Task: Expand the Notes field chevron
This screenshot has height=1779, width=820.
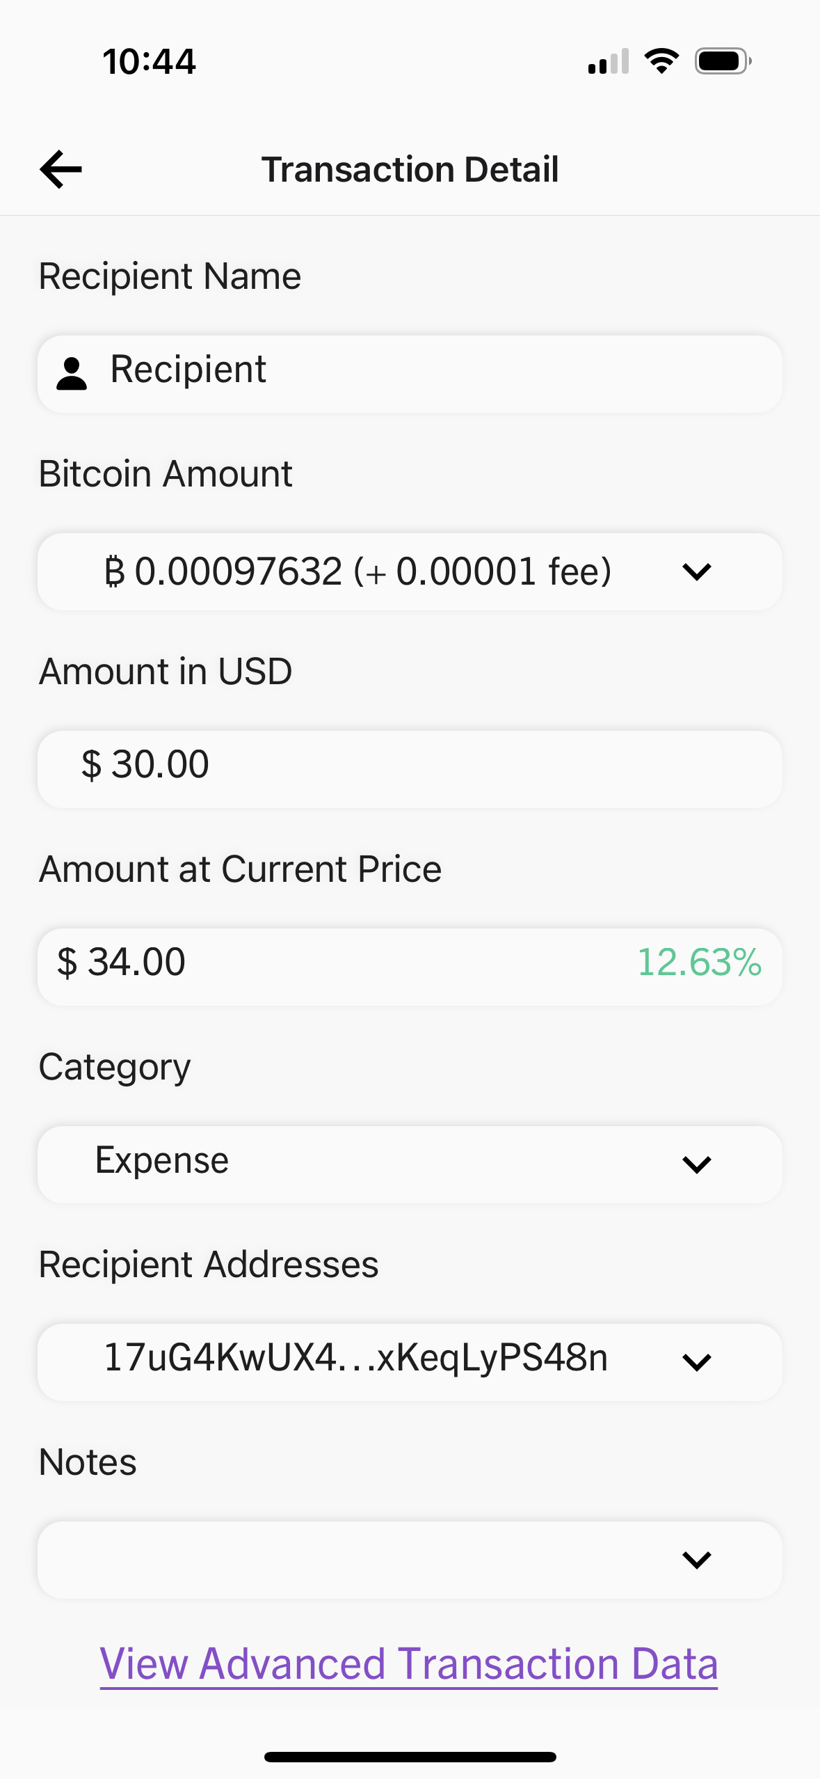Action: click(696, 1560)
